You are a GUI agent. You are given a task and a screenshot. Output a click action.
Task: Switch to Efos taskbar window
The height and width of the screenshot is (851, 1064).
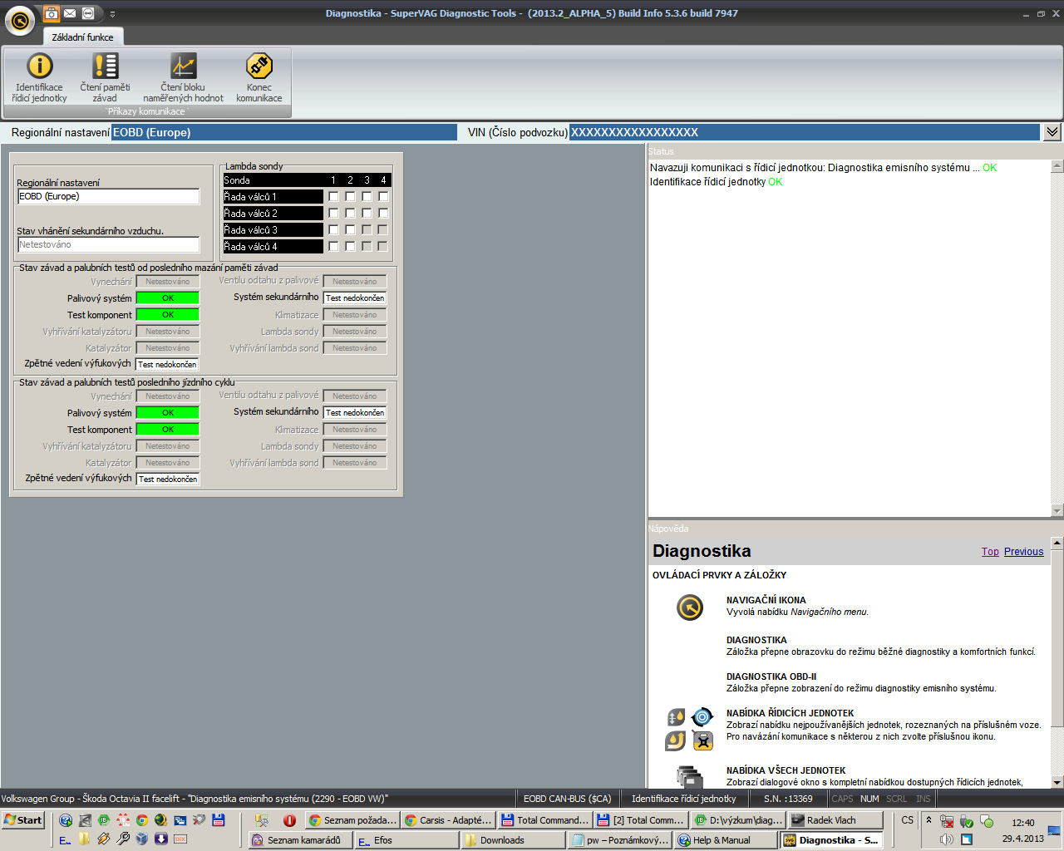click(406, 840)
